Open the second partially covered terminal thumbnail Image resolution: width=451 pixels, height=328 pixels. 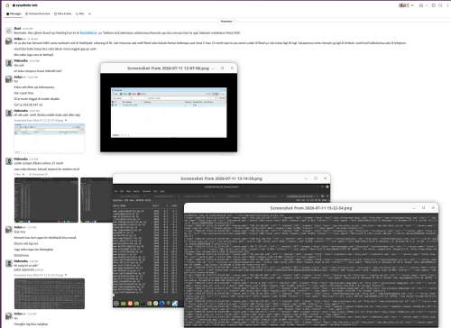click(x=97, y=200)
